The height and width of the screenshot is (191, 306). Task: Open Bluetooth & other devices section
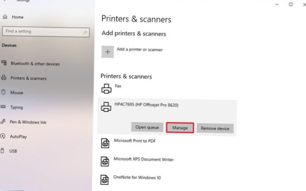click(35, 64)
